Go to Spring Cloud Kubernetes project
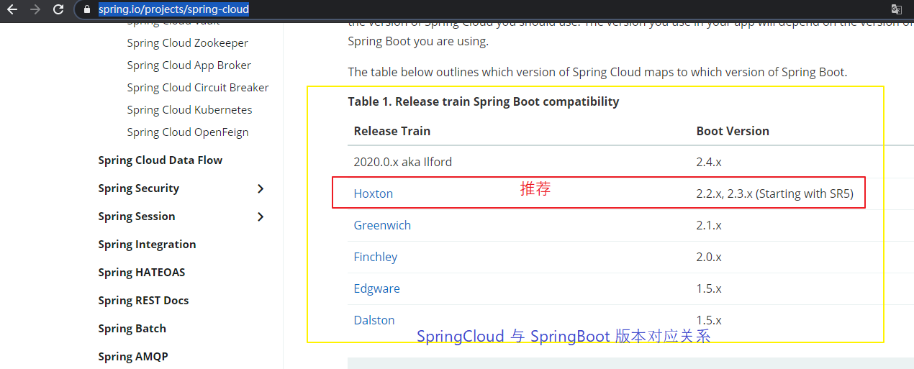 189,110
